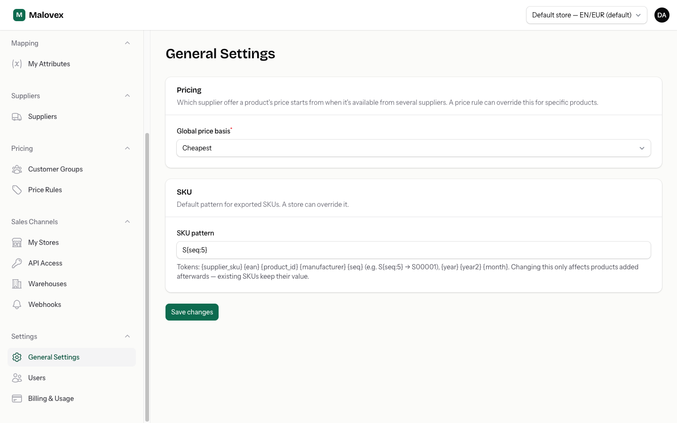
Task: Click the SKU pattern label
Action: (x=195, y=233)
